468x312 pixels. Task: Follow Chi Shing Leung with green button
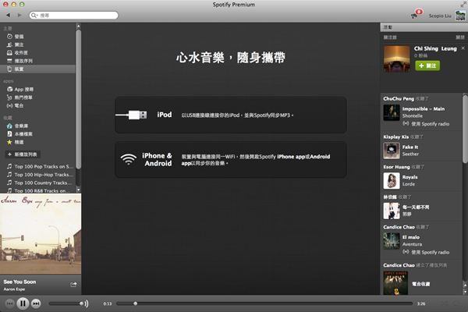427,66
